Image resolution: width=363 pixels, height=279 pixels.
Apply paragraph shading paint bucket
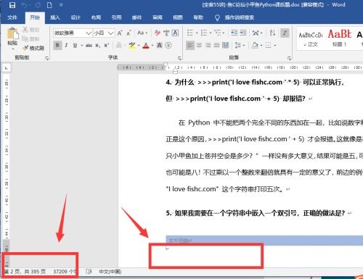tap(255, 45)
